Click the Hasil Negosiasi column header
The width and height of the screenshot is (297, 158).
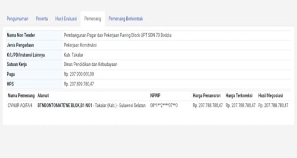[x=270, y=96]
